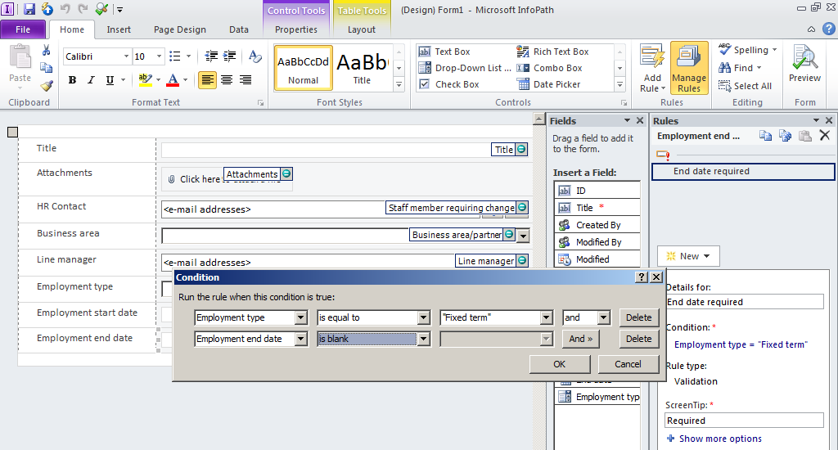Click OK in the Condition dialog
This screenshot has width=838, height=450.
pyautogui.click(x=560, y=364)
